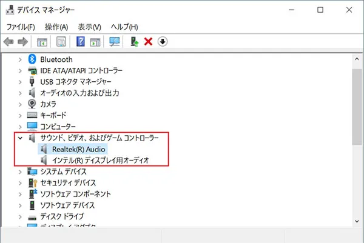This screenshot has width=364, height=243.
Task: Expand the ソフトウェア コンポーネント category
Action: pos(20,195)
